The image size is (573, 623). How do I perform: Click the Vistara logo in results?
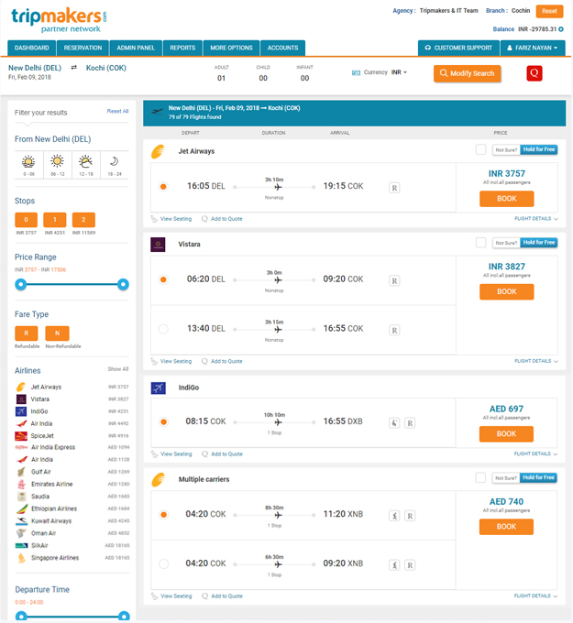coord(158,245)
